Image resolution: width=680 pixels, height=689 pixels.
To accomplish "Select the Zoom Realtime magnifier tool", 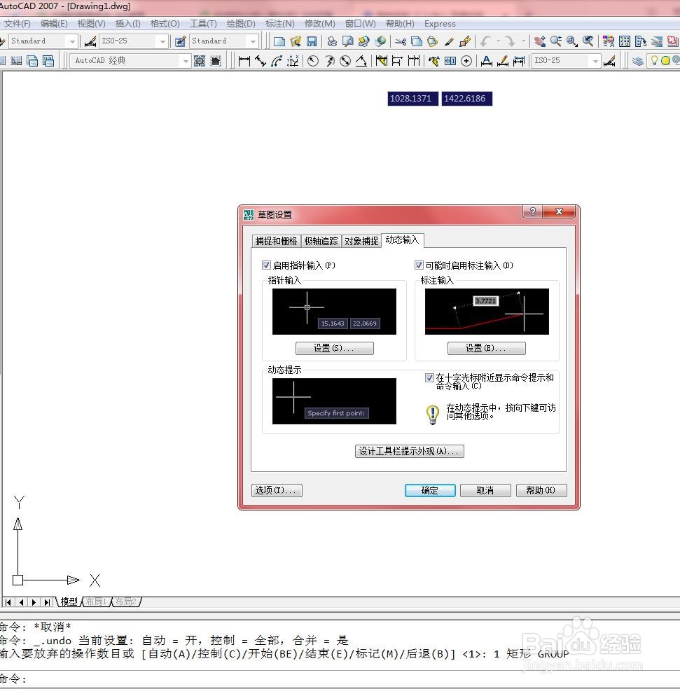I will coord(555,41).
